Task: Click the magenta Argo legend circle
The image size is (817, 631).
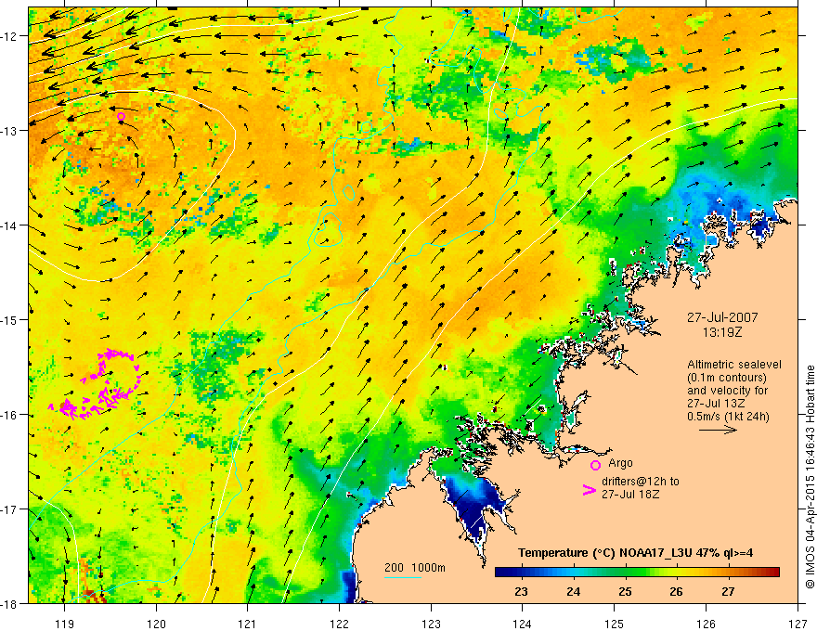Action: [595, 465]
